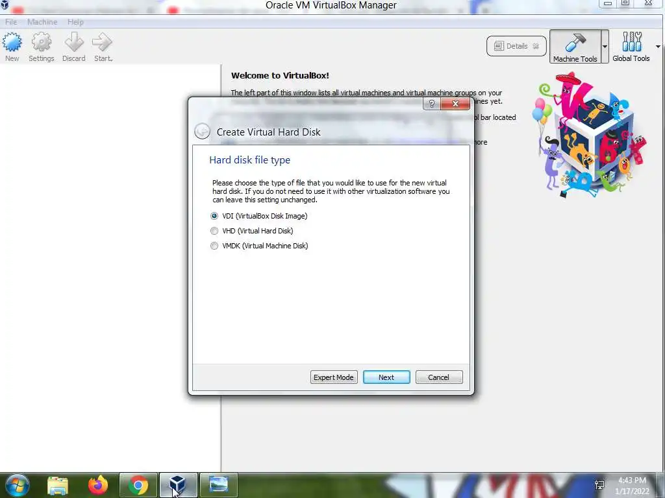
Task: Launch Firefox from the taskbar
Action: tap(98, 485)
